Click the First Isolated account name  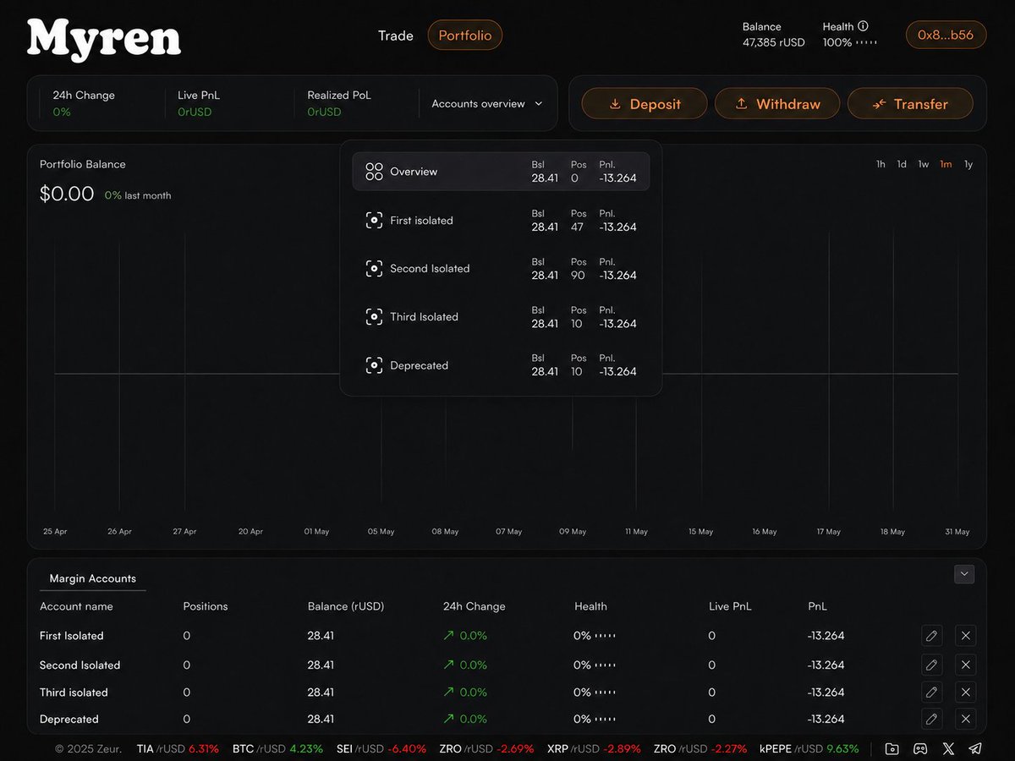pos(72,636)
